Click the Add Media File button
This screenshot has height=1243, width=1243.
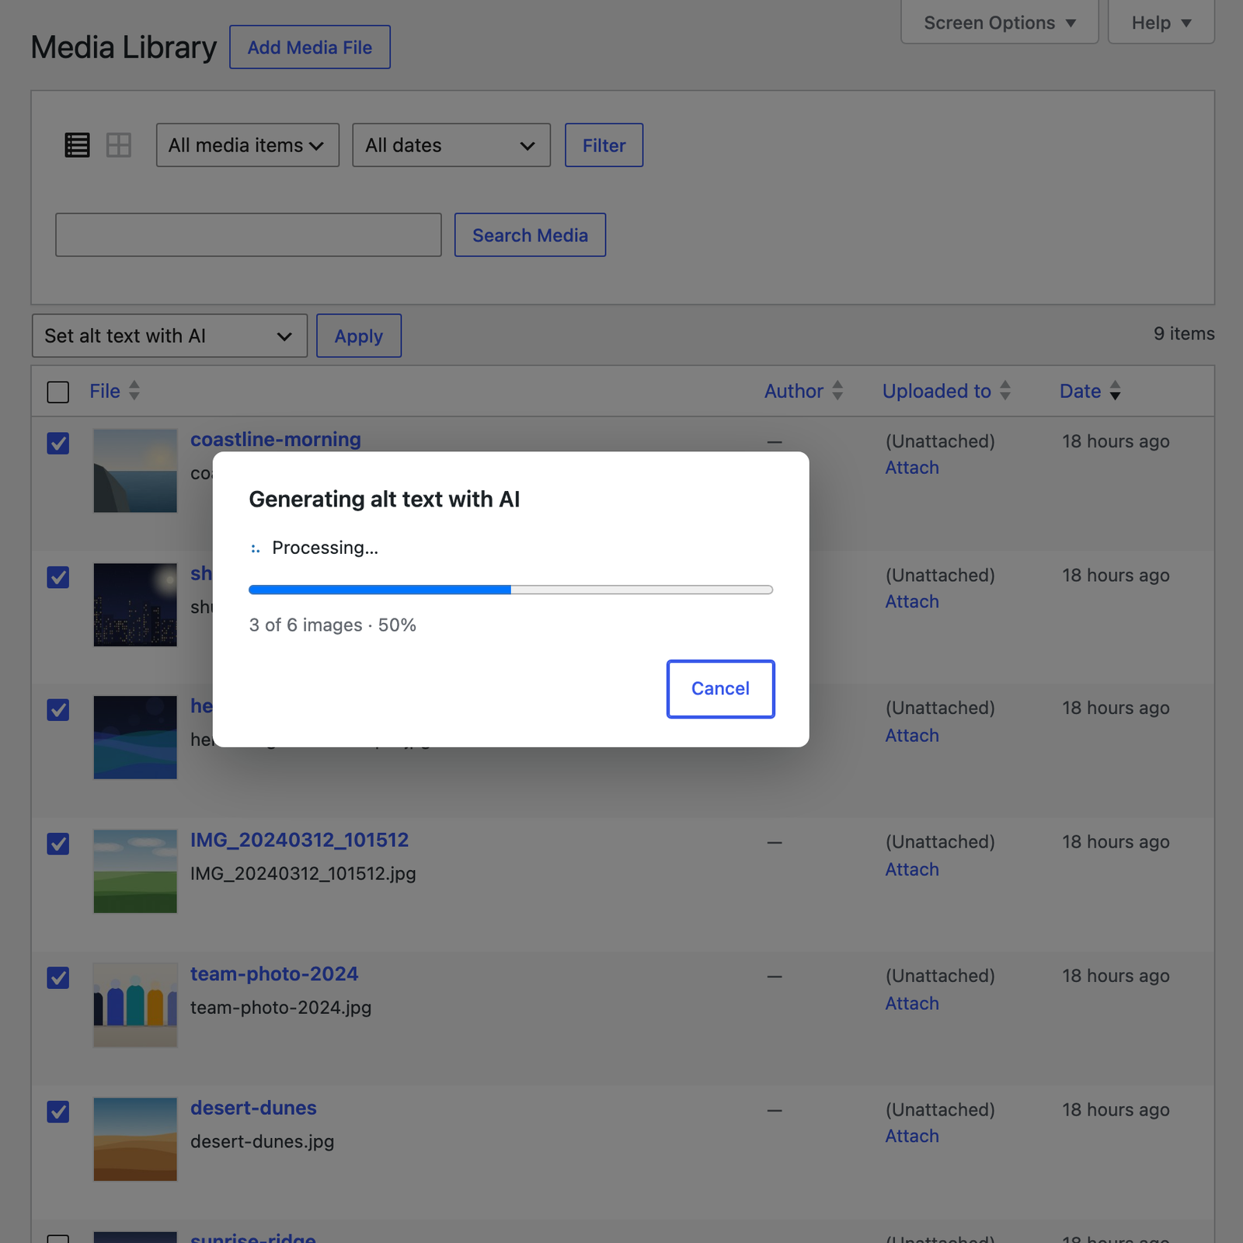(310, 47)
